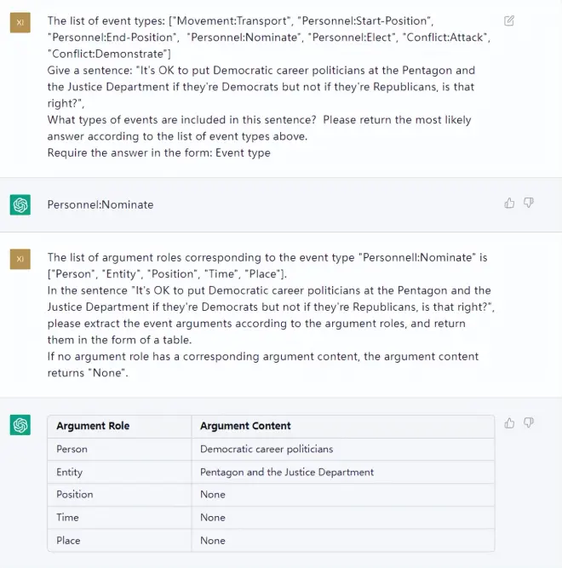Image resolution: width=562 pixels, height=568 pixels.
Task: Thumbs down the "Personnel:Nominate" answer
Action: [x=529, y=203]
